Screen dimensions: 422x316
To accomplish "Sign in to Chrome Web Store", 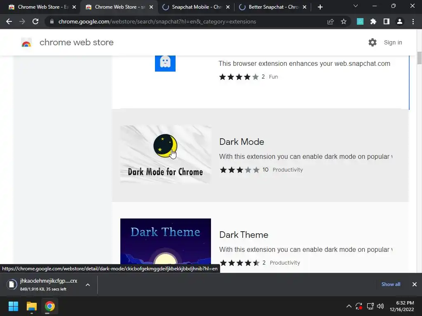I will pyautogui.click(x=393, y=42).
